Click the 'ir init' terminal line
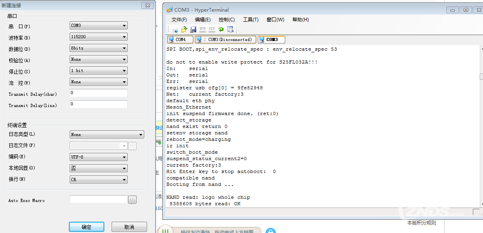The height and width of the screenshot is (233, 483). (x=177, y=146)
